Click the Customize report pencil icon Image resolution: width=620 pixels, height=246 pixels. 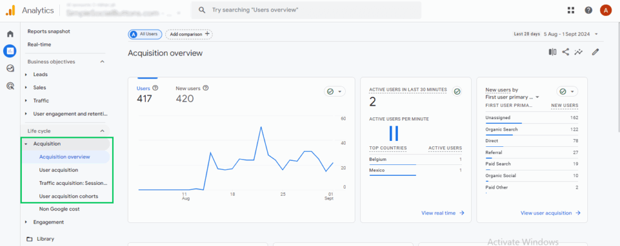click(x=596, y=52)
